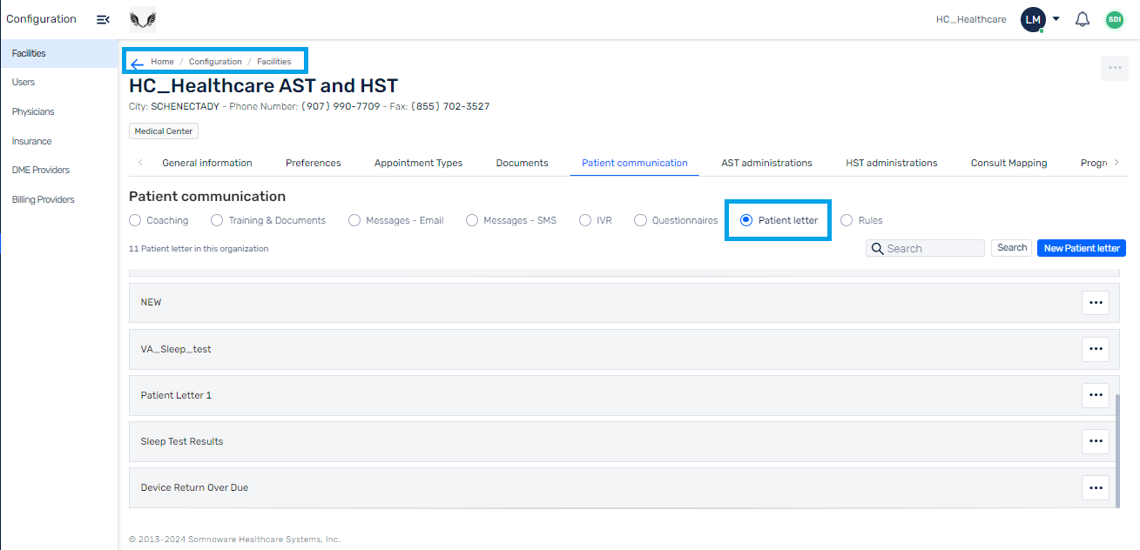Image resolution: width=1140 pixels, height=550 pixels.
Task: Follow the Configuration breadcrumb link
Action: pos(215,62)
